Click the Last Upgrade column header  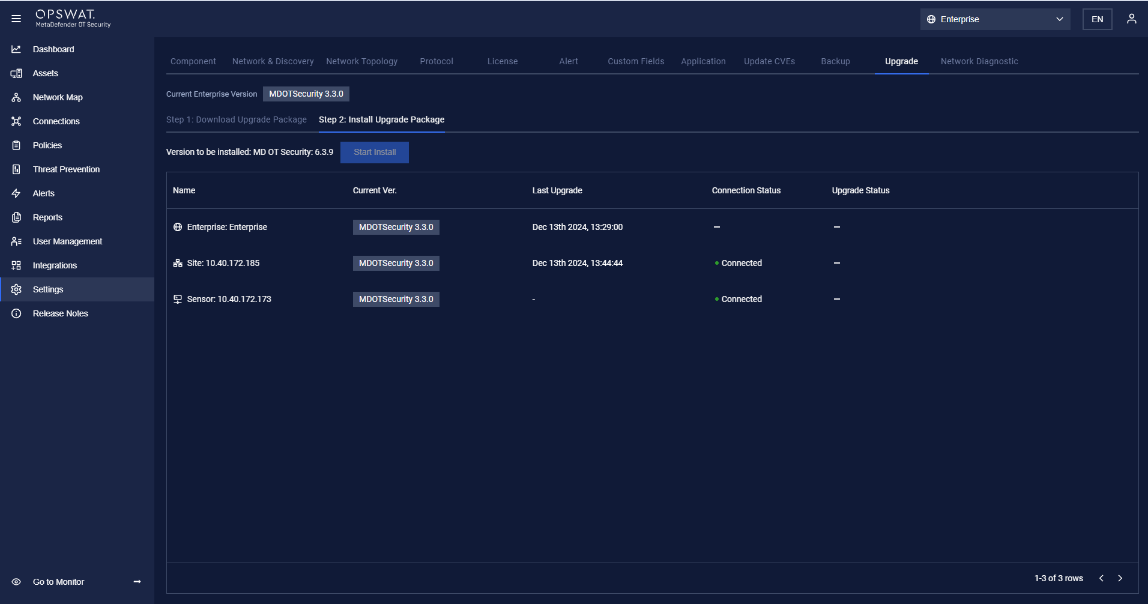(x=557, y=190)
